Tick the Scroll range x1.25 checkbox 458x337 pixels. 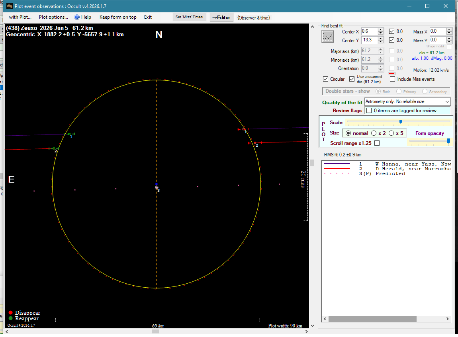click(x=377, y=143)
